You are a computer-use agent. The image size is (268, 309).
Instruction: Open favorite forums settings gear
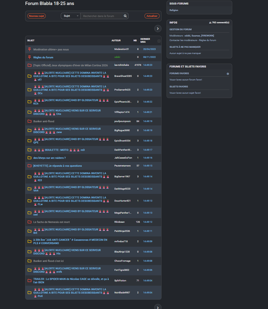[x=228, y=74]
